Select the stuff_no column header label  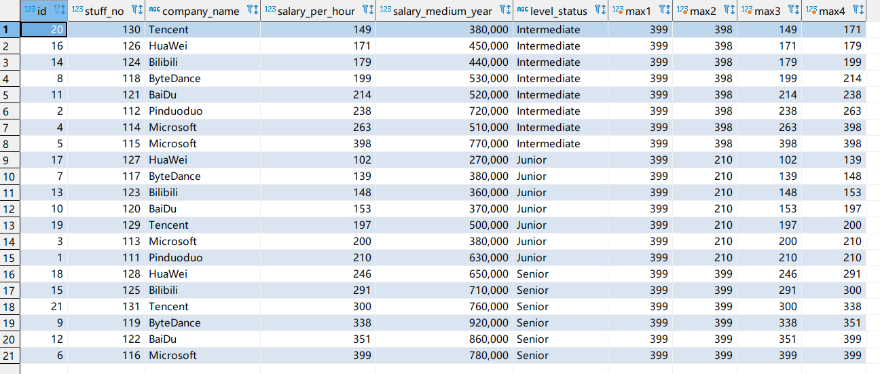point(105,11)
